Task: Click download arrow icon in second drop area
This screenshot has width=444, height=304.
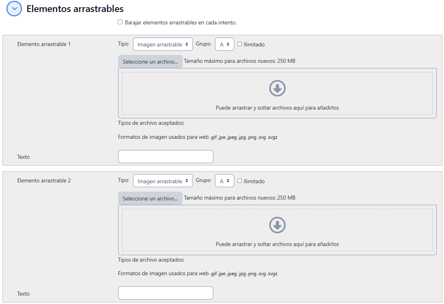Action: tap(277, 225)
